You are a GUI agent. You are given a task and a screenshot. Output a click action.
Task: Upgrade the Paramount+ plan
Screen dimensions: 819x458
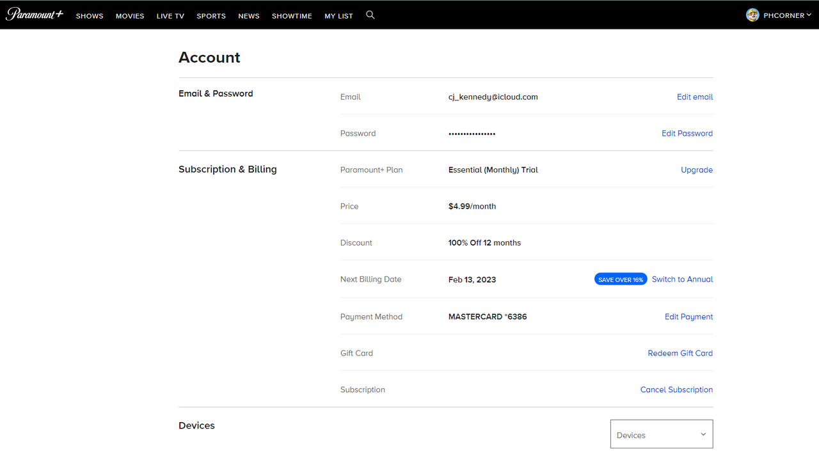click(x=697, y=170)
